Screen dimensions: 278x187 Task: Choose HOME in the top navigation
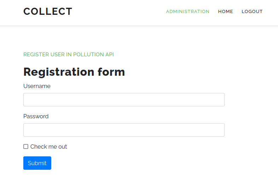[x=225, y=12]
